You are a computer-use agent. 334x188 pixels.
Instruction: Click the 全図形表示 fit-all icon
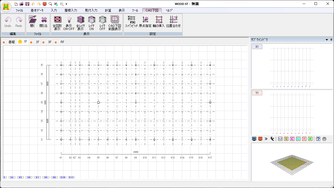coord(57,20)
